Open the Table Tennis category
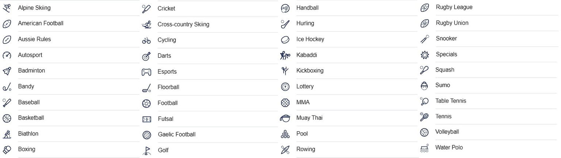561x158 pixels. coord(450,101)
